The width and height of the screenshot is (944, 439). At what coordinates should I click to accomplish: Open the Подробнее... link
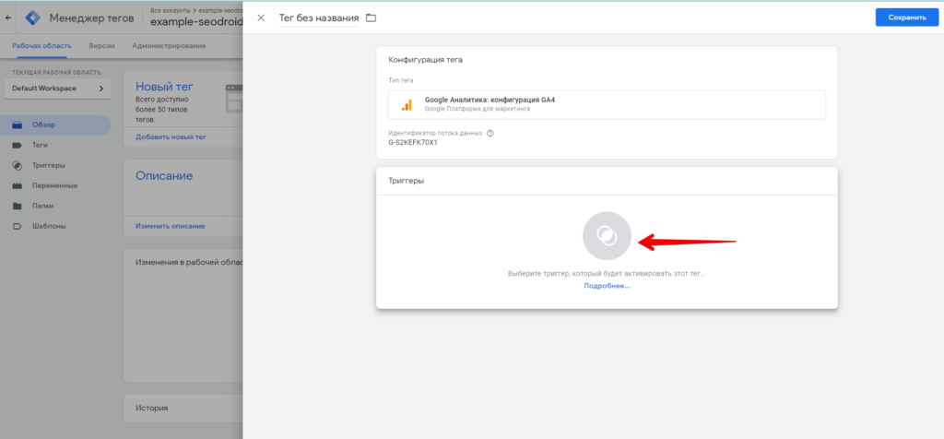(x=607, y=286)
